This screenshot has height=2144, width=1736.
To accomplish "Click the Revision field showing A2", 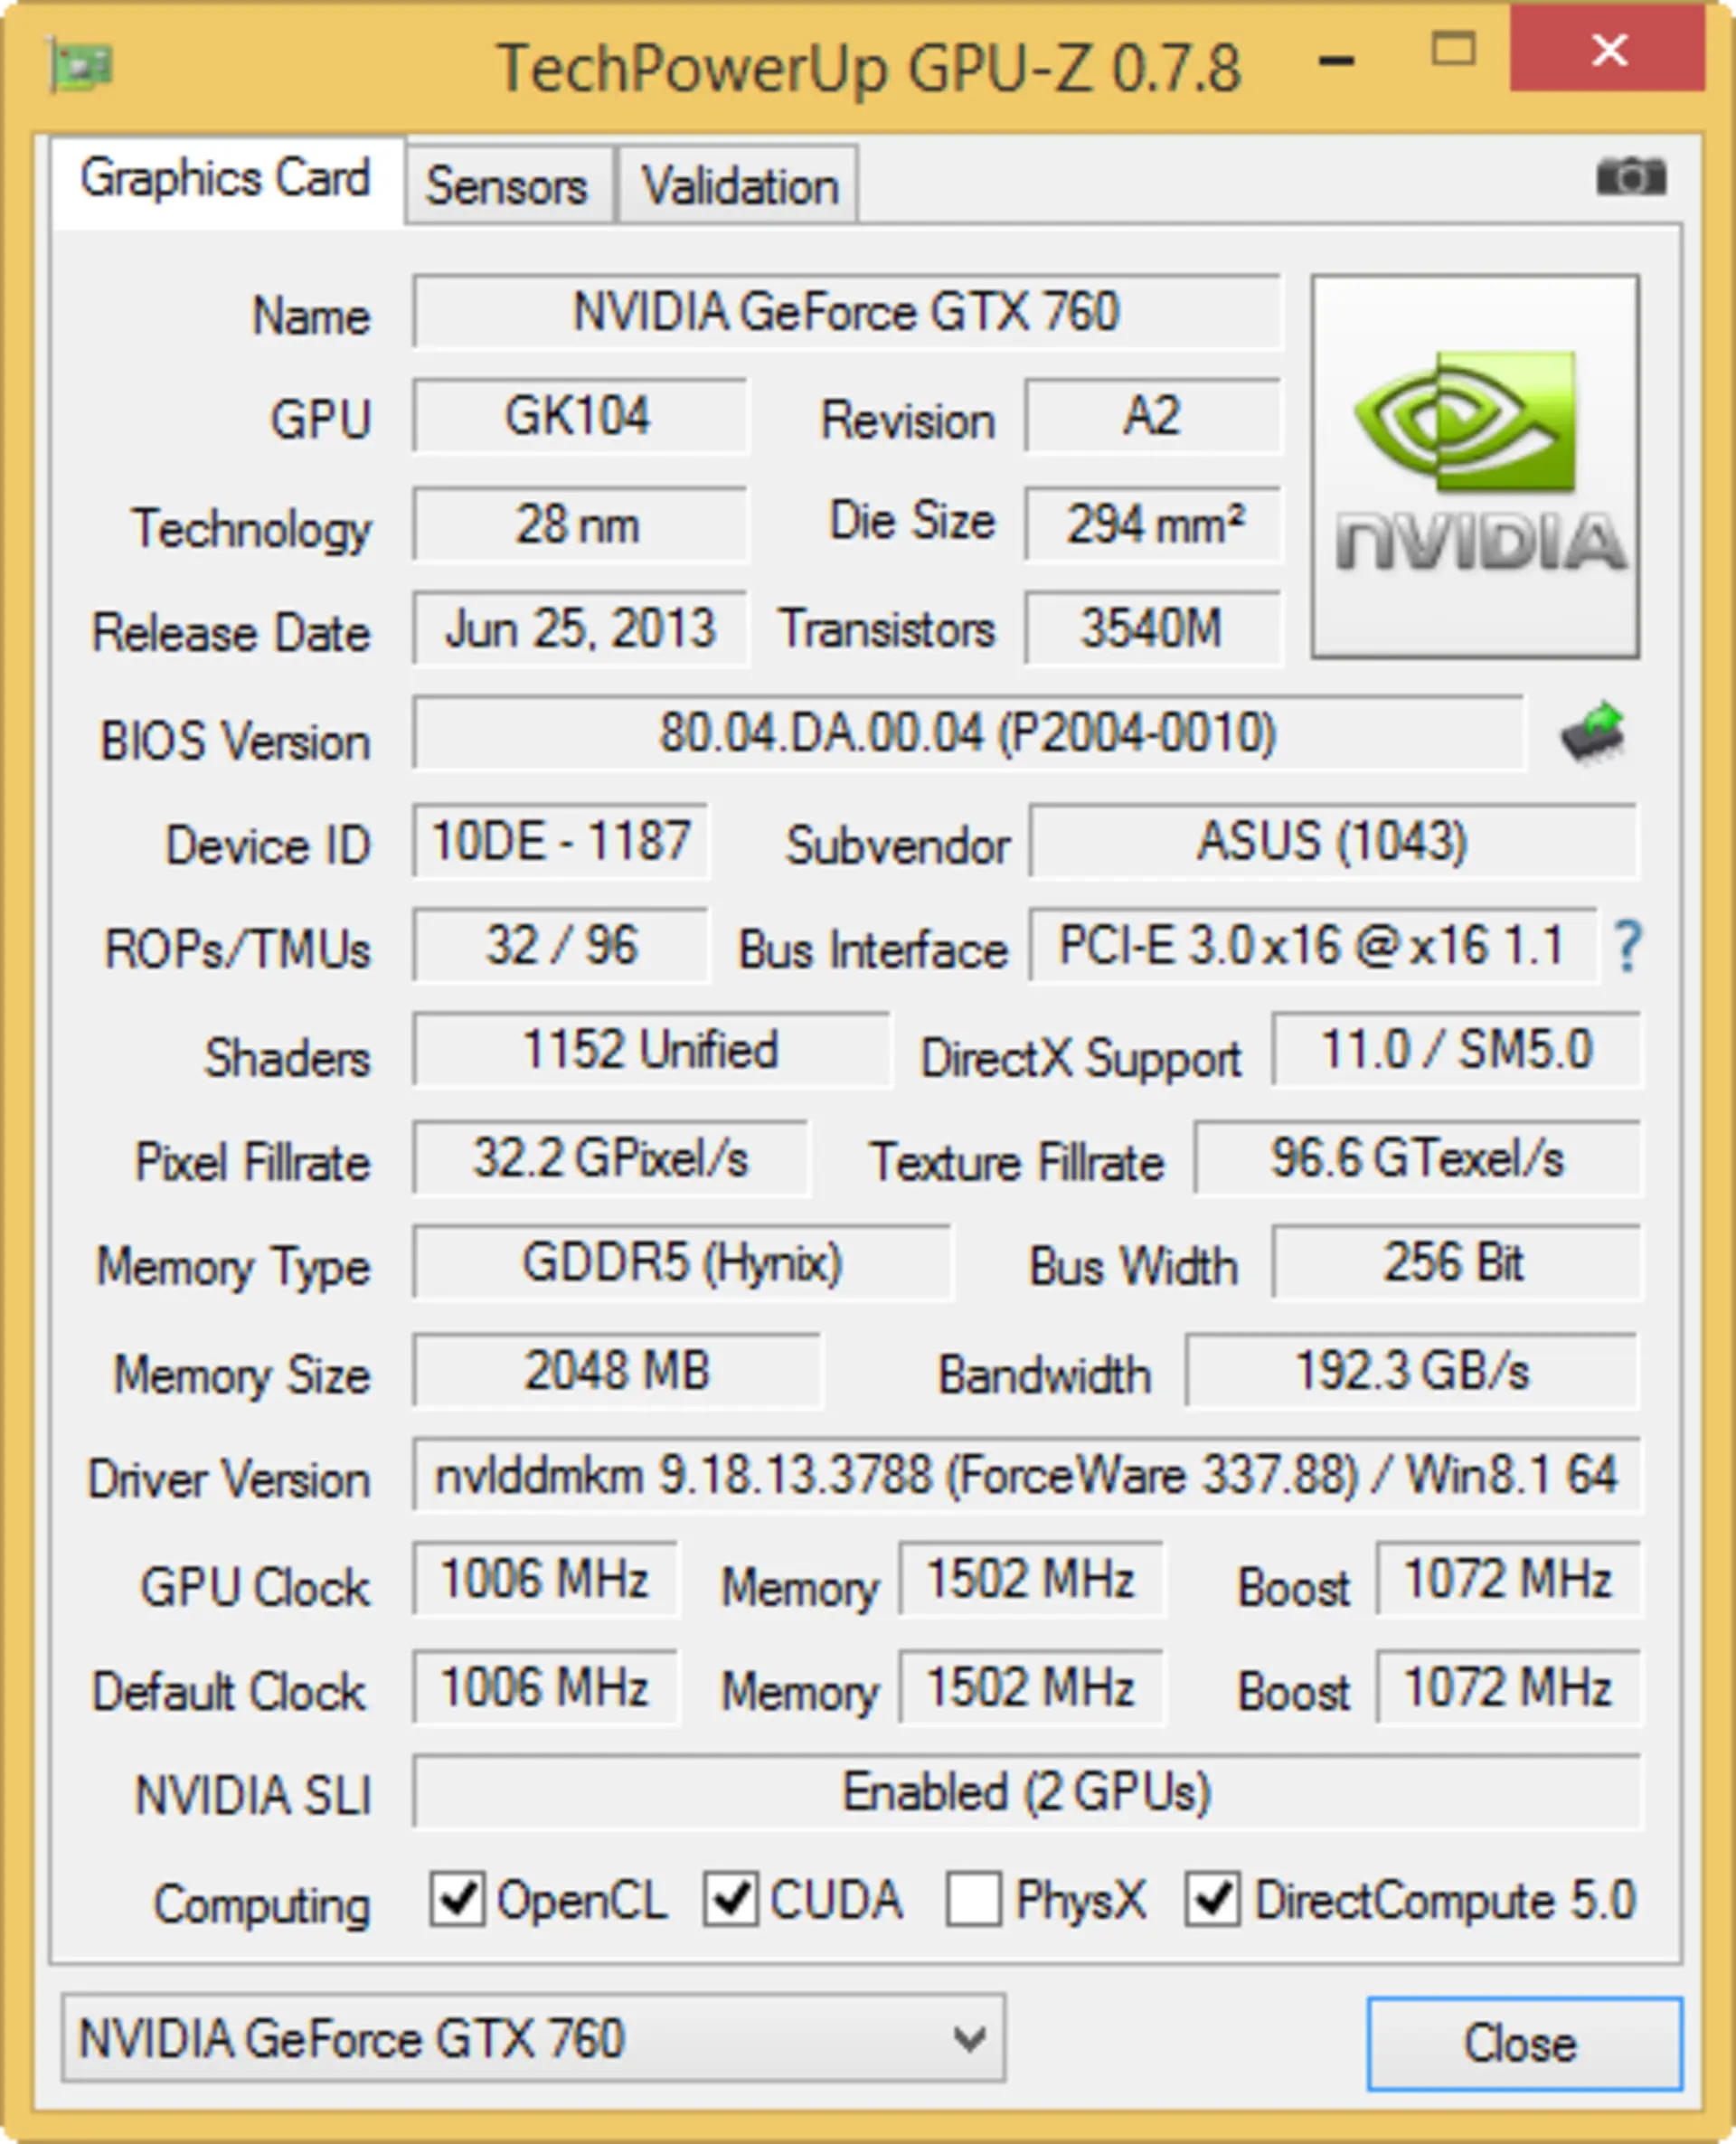I will [x=1153, y=416].
